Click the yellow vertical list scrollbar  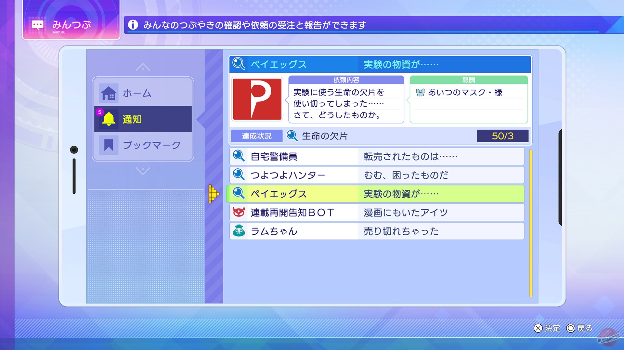pyautogui.click(x=530, y=223)
